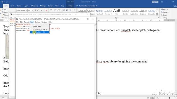Click the Clear All Formatting icon
This screenshot has width=177, height=99.
coord(46,10)
